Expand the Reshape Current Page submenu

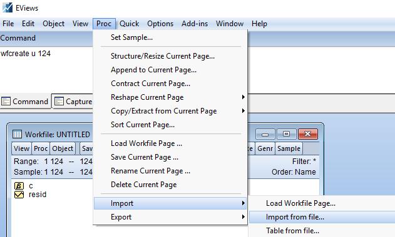pos(170,97)
